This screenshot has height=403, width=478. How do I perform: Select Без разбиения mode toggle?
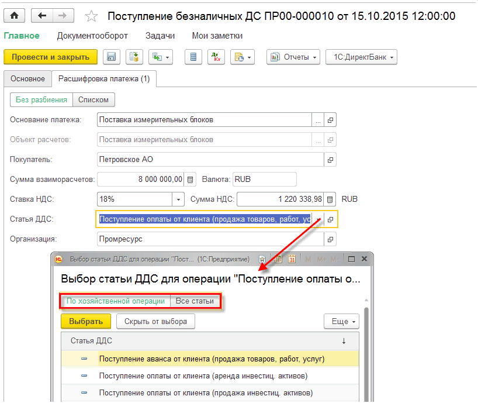pos(41,99)
